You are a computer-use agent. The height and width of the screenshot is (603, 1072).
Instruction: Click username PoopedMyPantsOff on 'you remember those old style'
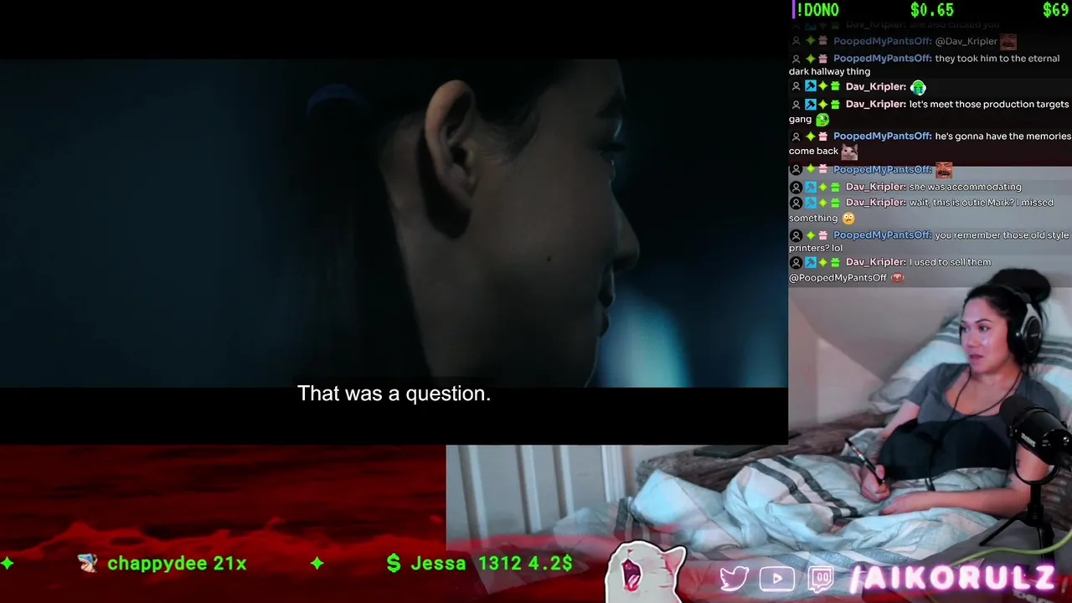tap(883, 235)
